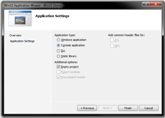The height and width of the screenshot is (118, 165).
Task: Click the Win32 Application Wizard title bar
Action: click(65, 5)
